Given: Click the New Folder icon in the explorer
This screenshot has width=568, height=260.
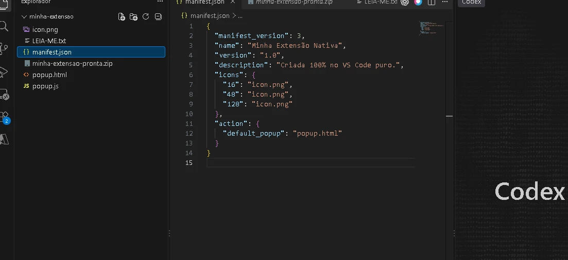Looking at the screenshot, I should pos(134,16).
